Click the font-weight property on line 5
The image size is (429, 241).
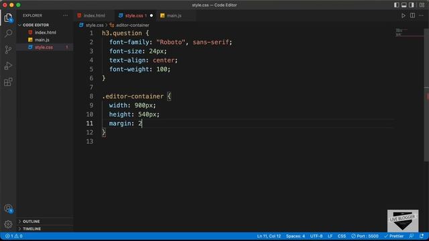click(x=129, y=69)
